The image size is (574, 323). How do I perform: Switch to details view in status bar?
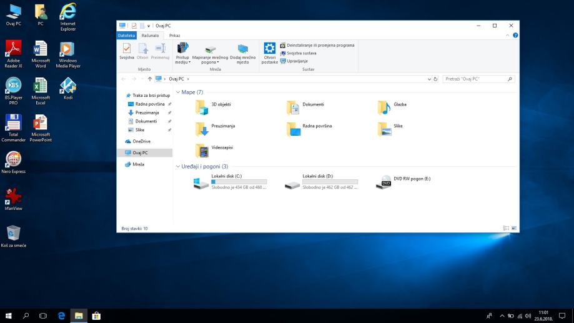[x=507, y=229]
